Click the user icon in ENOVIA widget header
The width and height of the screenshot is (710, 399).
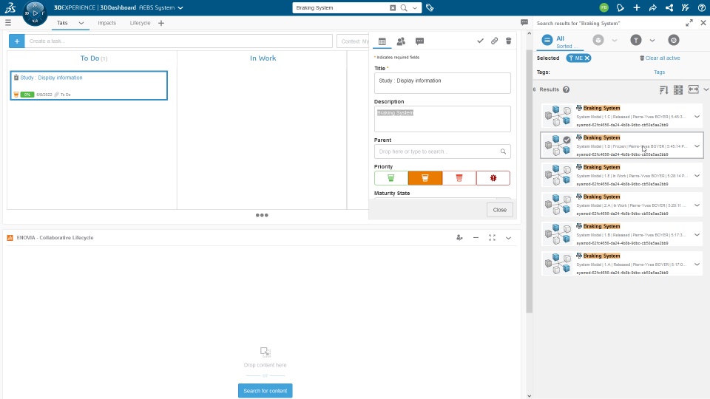459,237
